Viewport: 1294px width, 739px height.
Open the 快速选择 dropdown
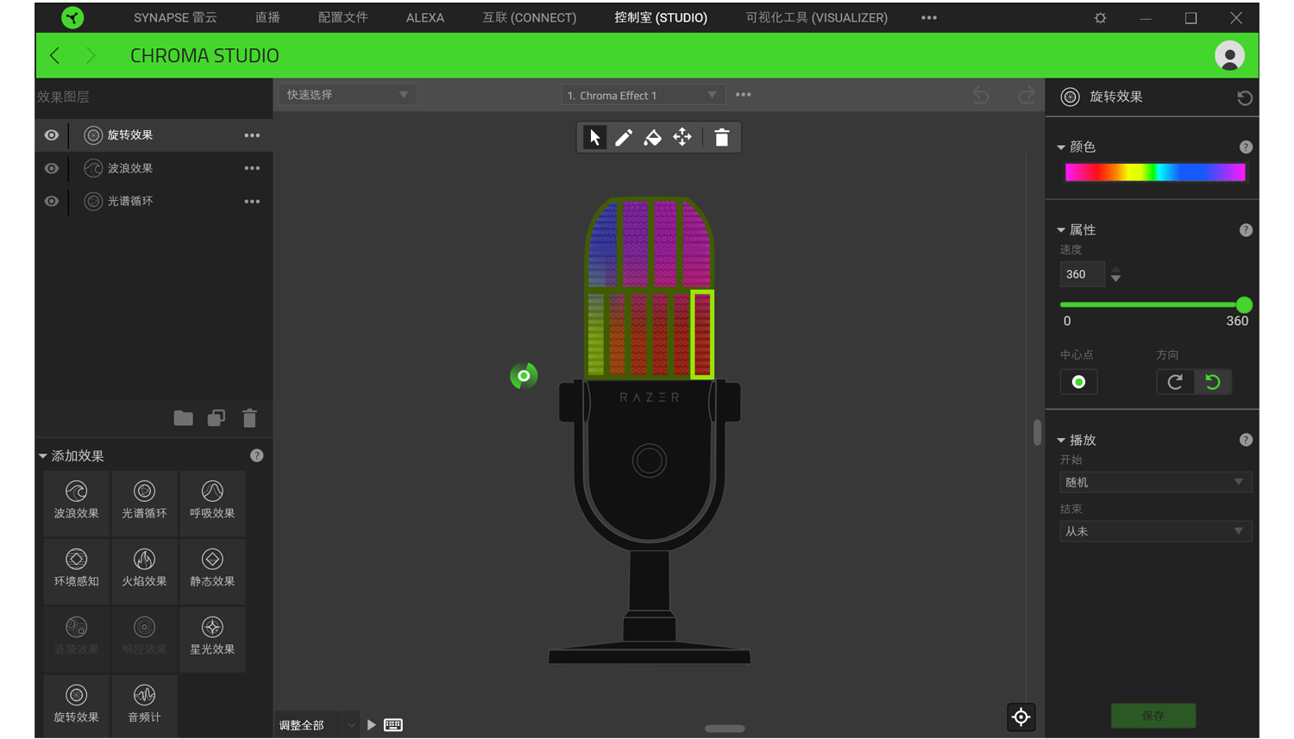click(x=347, y=95)
